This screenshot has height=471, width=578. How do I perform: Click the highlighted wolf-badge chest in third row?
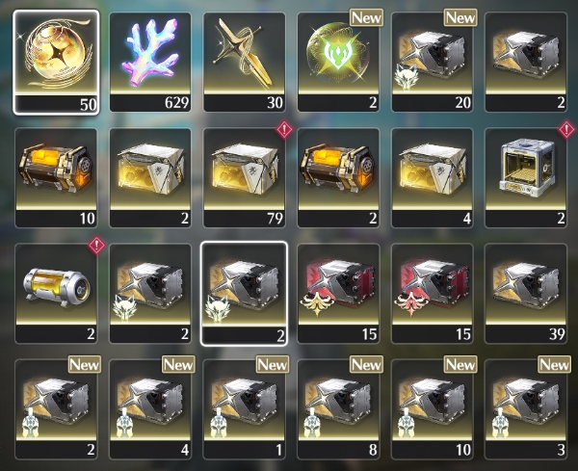click(244, 294)
